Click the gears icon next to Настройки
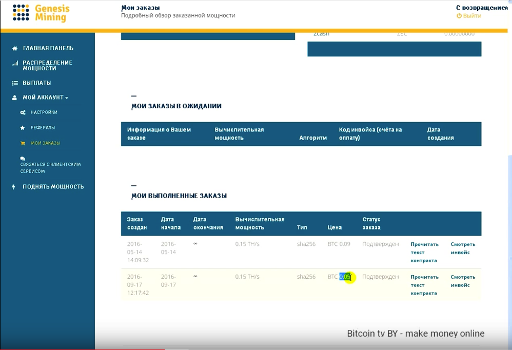The height and width of the screenshot is (350, 512). click(23, 112)
